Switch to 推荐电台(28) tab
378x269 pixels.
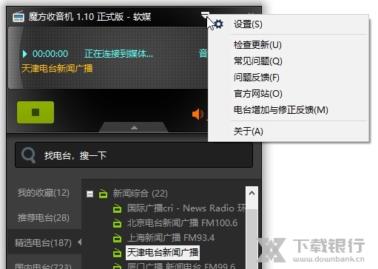[x=44, y=218]
